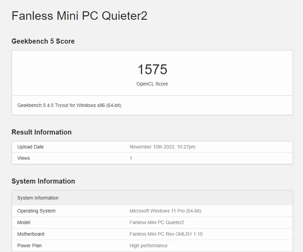
Task: Select 'Microsoft Windows 11 Pro (64-bit)' value
Action: 165,211
